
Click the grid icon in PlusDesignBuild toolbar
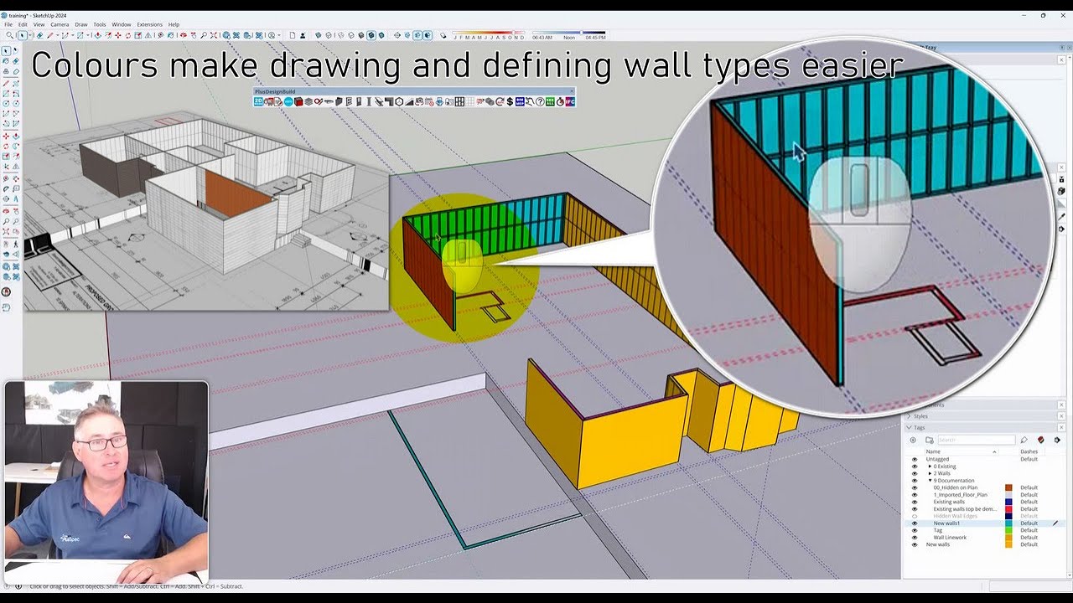pyautogui.click(x=460, y=101)
